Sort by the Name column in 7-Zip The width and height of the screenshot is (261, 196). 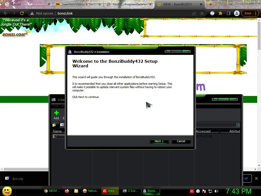click(x=58, y=131)
